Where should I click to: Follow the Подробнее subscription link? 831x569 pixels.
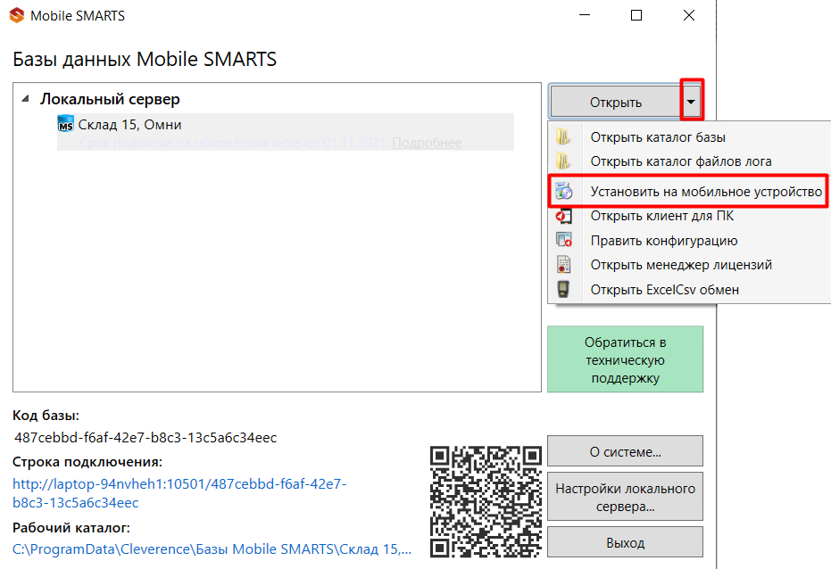(x=427, y=143)
